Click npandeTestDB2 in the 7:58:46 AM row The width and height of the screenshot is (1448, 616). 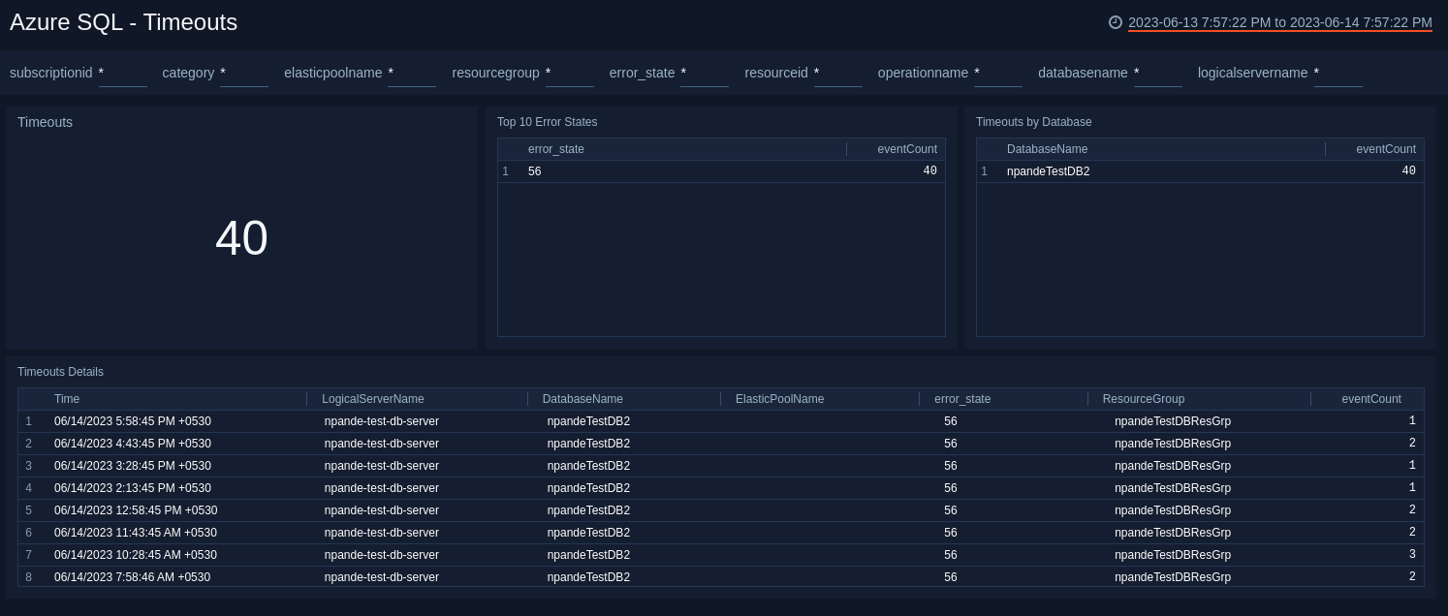(x=588, y=577)
